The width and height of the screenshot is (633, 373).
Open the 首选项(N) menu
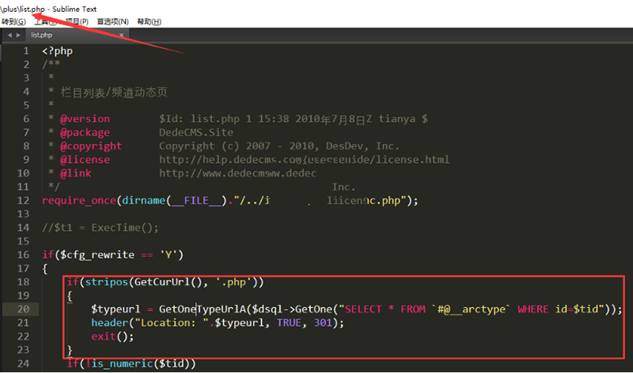point(112,21)
